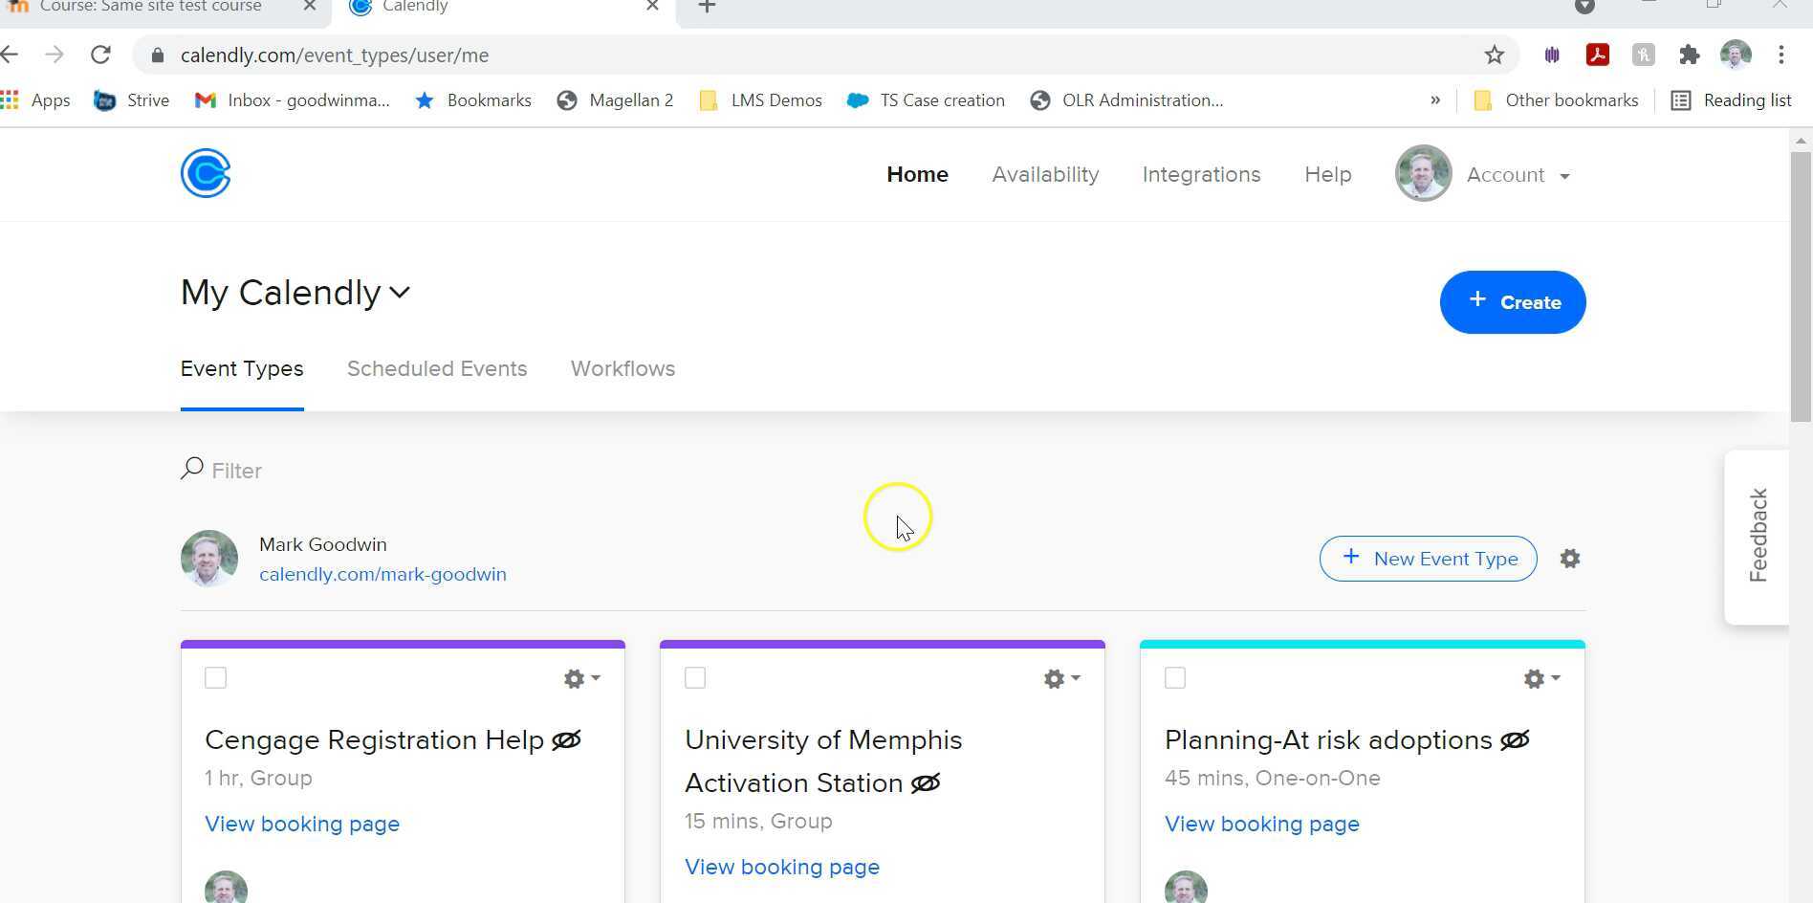The height and width of the screenshot is (903, 1813).
Task: Click scrollbar up arrow
Action: 1801,141
